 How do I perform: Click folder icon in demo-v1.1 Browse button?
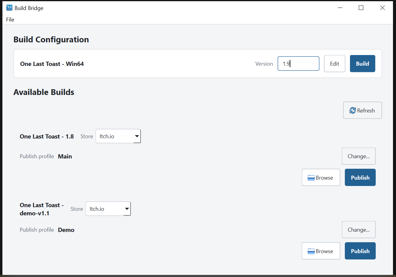tap(311, 251)
